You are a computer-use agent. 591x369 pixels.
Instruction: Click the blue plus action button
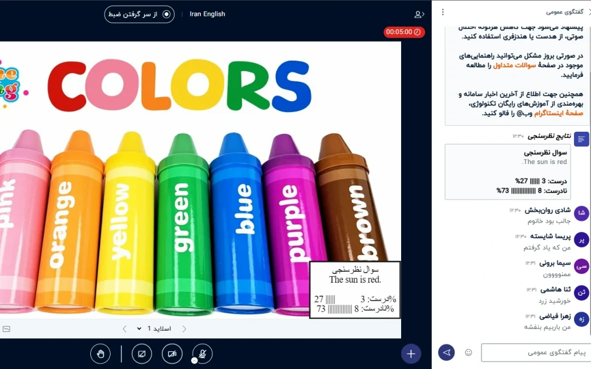click(x=411, y=354)
